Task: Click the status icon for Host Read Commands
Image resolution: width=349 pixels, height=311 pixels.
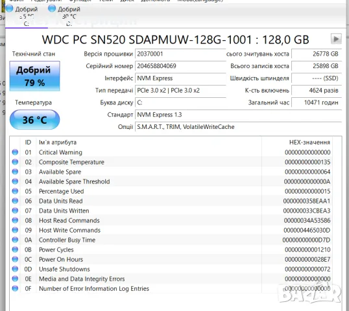Action: [15, 220]
